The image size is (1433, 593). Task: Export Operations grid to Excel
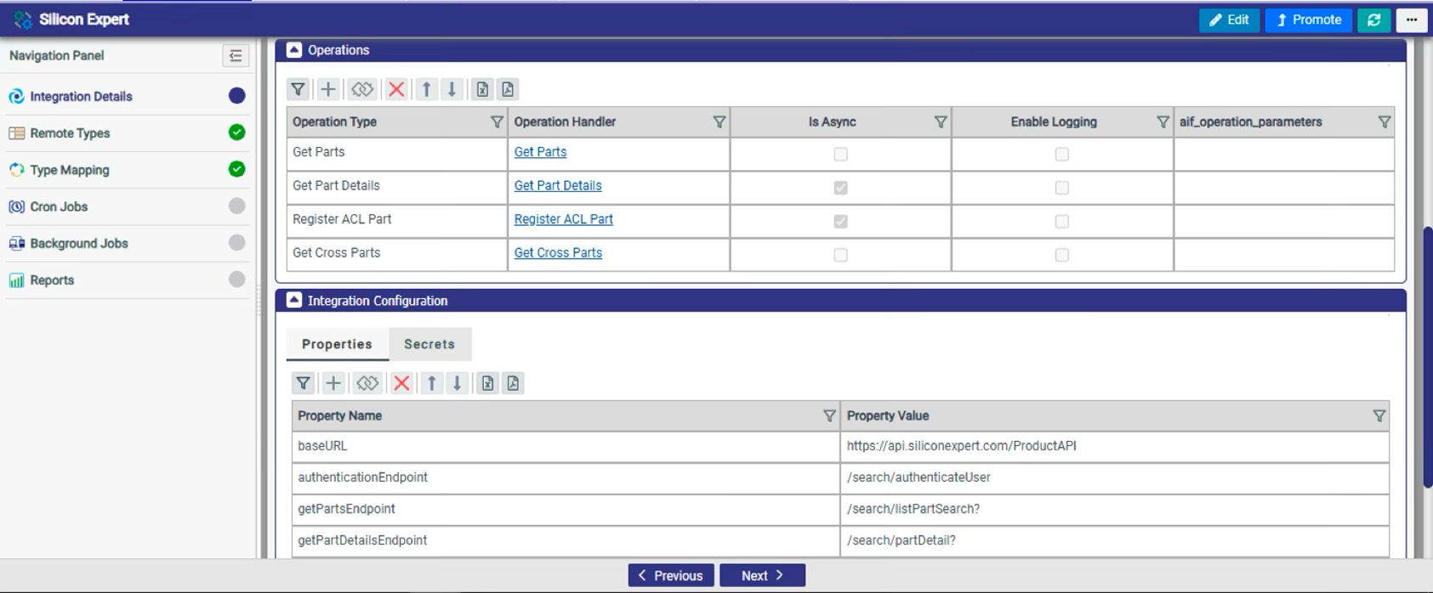click(x=482, y=89)
